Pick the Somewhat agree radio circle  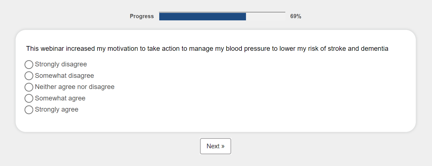point(29,98)
